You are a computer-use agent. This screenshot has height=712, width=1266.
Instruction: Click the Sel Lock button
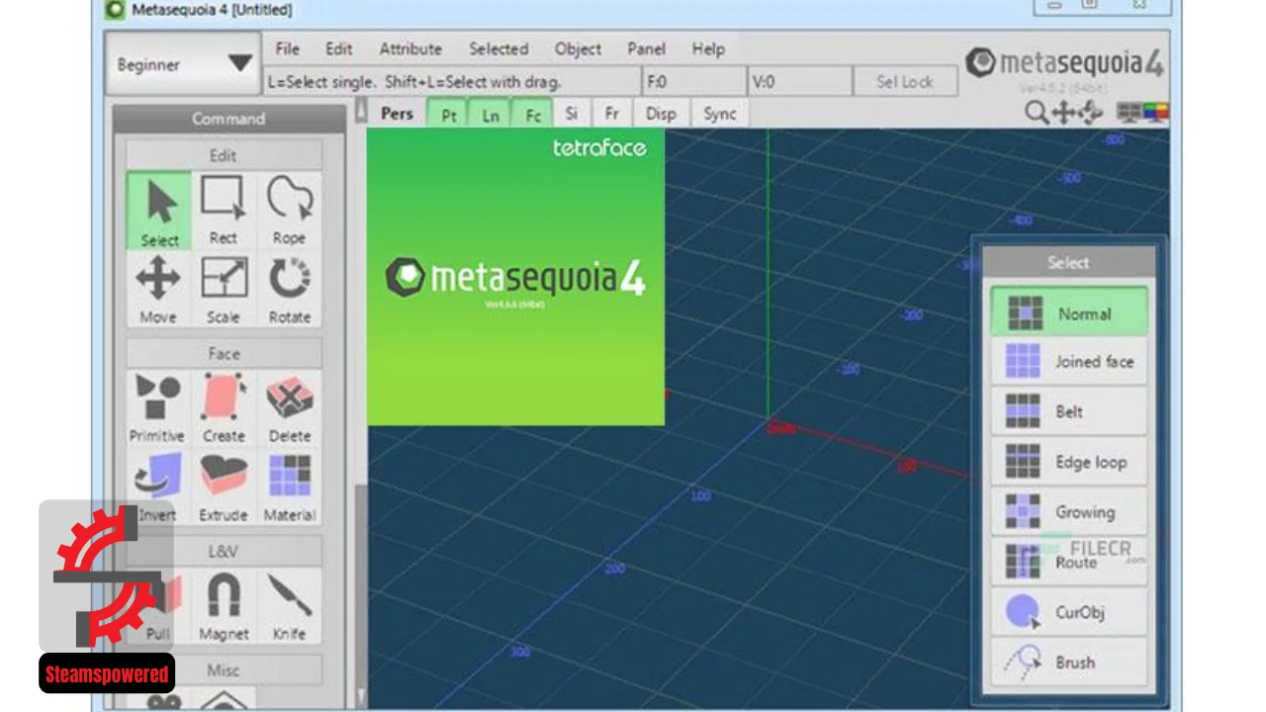pyautogui.click(x=905, y=82)
